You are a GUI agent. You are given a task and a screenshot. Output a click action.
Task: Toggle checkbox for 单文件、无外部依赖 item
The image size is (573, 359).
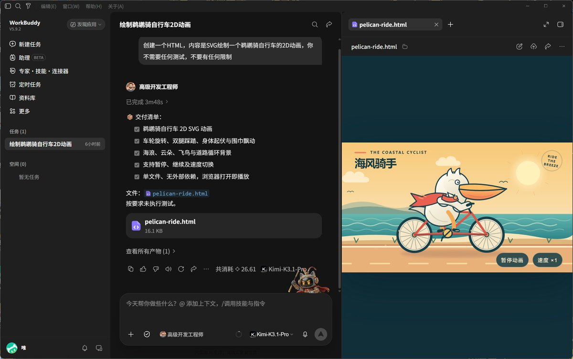(x=137, y=177)
